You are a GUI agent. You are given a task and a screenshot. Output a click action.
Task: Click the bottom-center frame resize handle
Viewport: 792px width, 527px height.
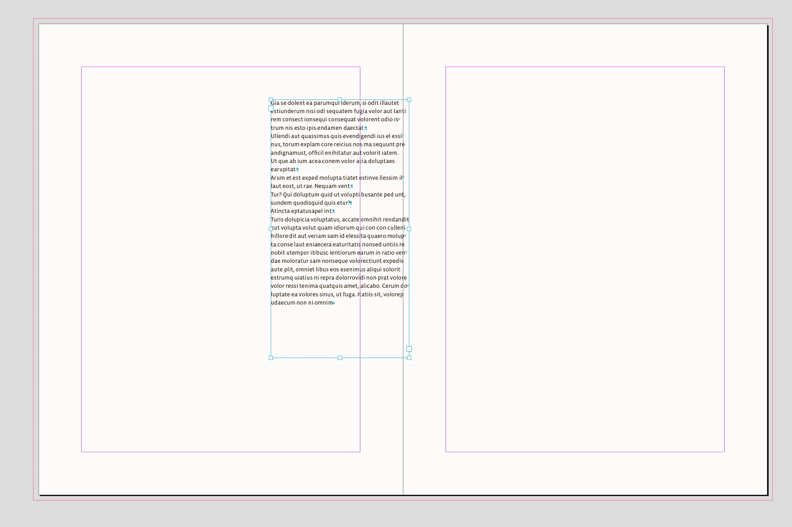(x=340, y=358)
